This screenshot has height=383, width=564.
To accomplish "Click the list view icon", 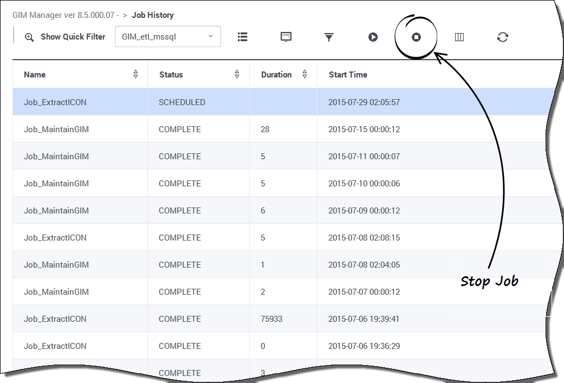I will coord(243,37).
